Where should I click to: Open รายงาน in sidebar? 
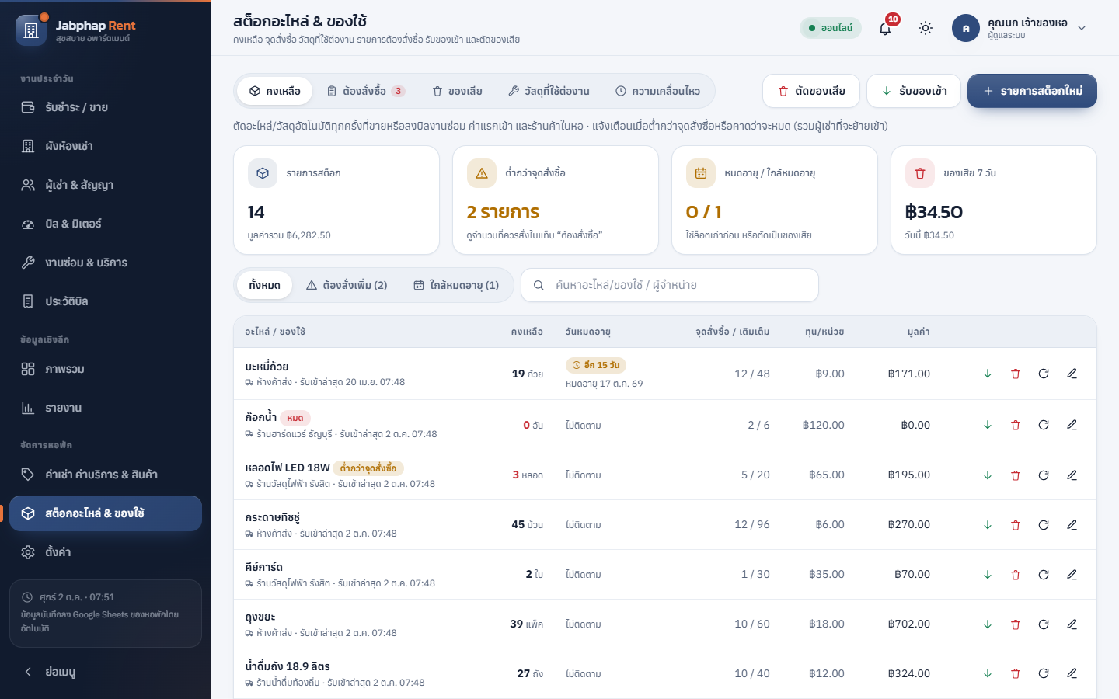coord(106,408)
